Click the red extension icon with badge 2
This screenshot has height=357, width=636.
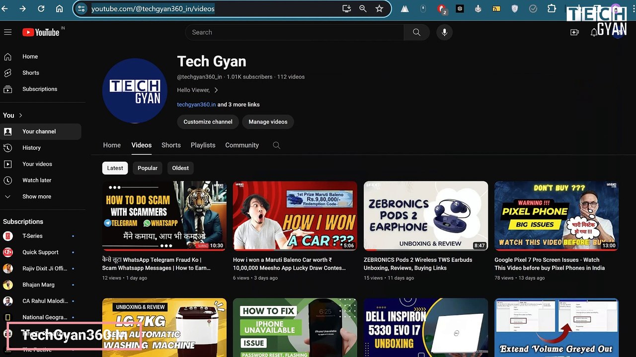(x=442, y=9)
